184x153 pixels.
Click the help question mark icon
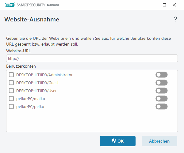[175, 19]
